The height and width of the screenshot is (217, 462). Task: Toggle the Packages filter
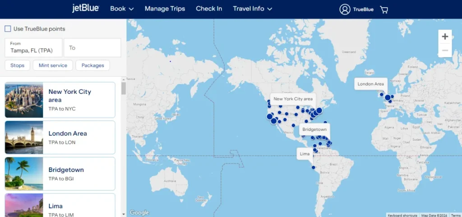click(93, 65)
